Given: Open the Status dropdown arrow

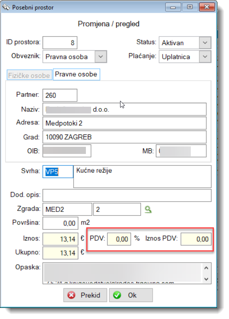Looking at the screenshot, I should pos(205,43).
